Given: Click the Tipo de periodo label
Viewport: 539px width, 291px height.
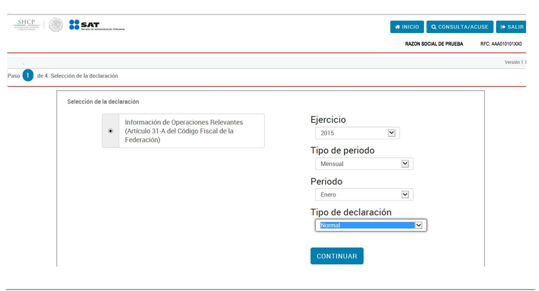Looking at the screenshot, I should click(342, 150).
